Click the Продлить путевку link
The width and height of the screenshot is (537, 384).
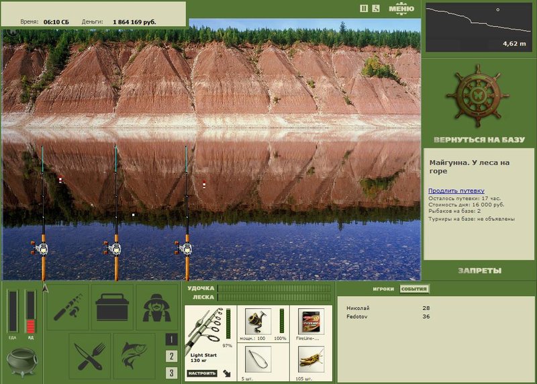pyautogui.click(x=456, y=191)
